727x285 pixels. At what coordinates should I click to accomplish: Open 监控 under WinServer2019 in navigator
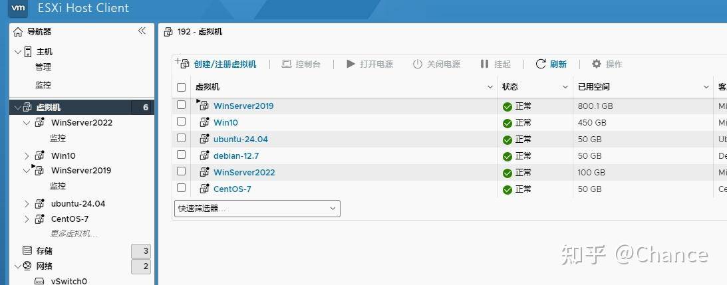(x=58, y=186)
